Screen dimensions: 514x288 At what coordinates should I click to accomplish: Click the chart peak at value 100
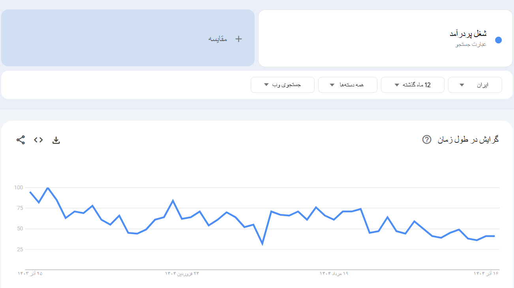tap(48, 188)
